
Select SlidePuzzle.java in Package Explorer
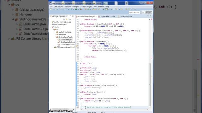click(x=67, y=40)
